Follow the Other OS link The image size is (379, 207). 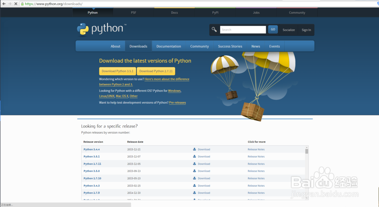tap(133, 96)
